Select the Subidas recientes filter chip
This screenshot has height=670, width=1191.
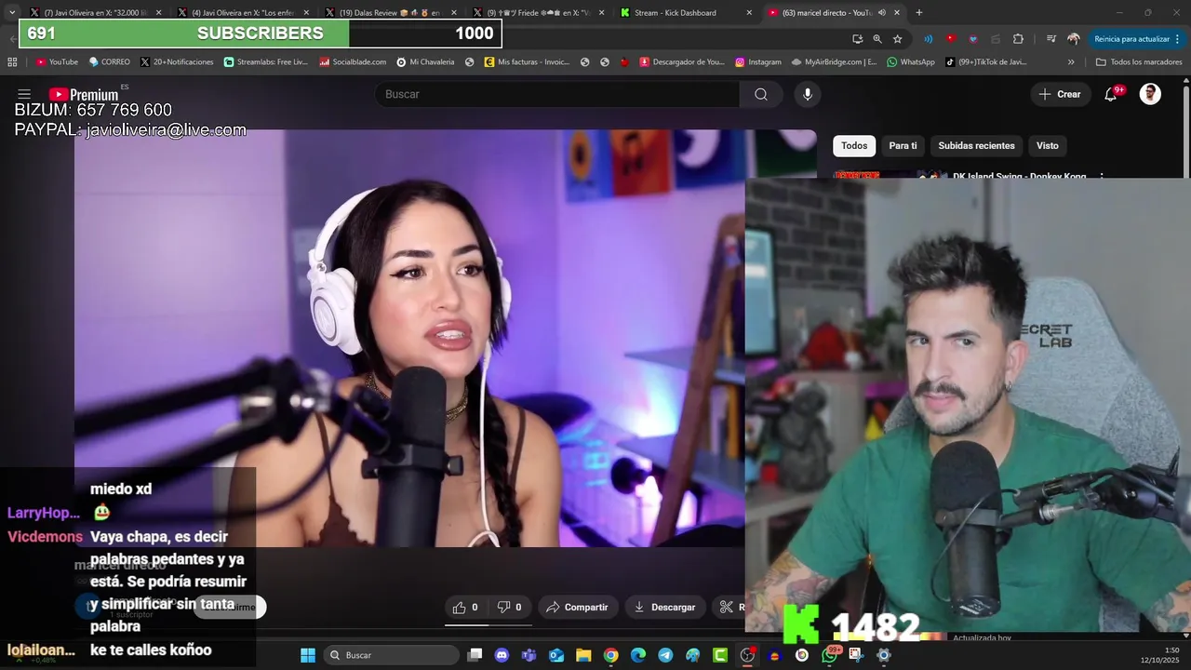tap(976, 145)
